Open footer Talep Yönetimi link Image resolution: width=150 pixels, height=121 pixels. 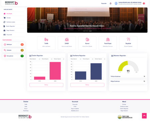(124, 111)
